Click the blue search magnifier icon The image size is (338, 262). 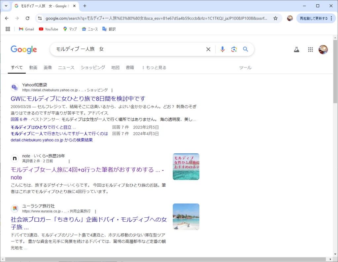pos(245,49)
